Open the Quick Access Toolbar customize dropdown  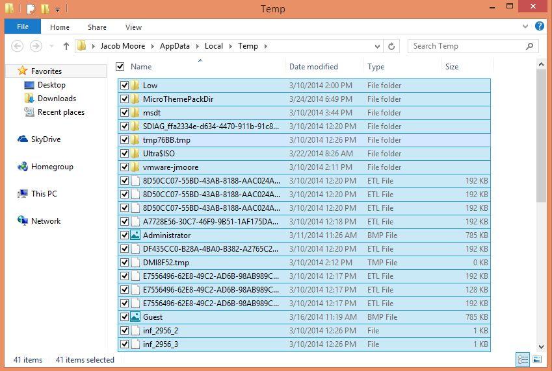57,10
